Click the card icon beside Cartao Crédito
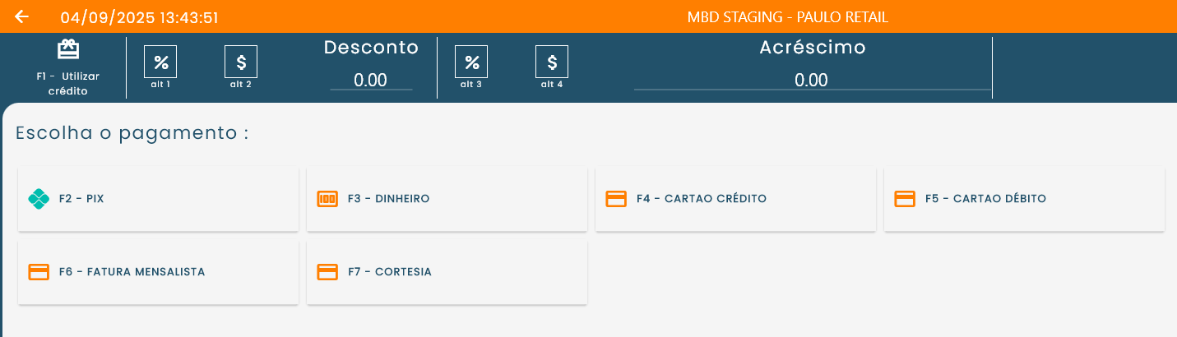1177x337 pixels. click(x=616, y=199)
